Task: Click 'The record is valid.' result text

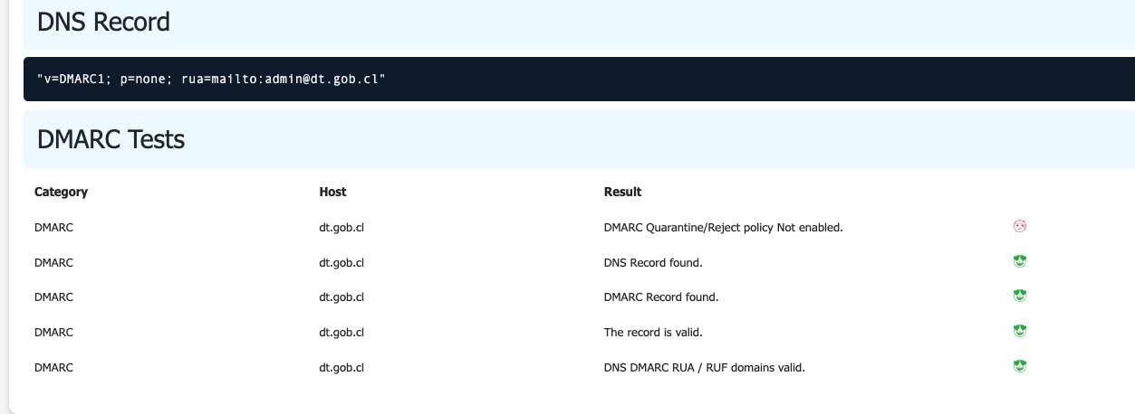Action: [653, 332]
